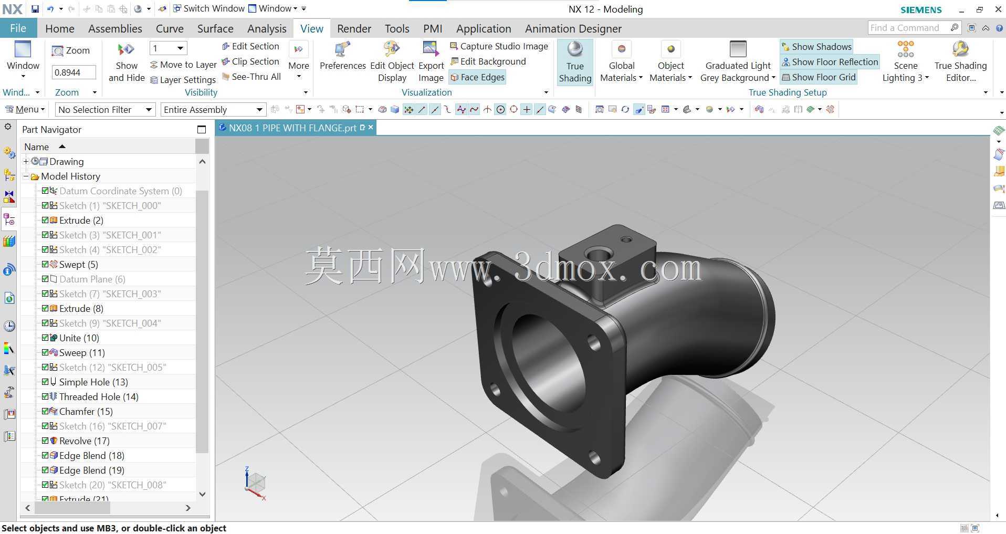Toggle Show Floor Reflection
The height and width of the screenshot is (534, 1006).
pyautogui.click(x=830, y=62)
